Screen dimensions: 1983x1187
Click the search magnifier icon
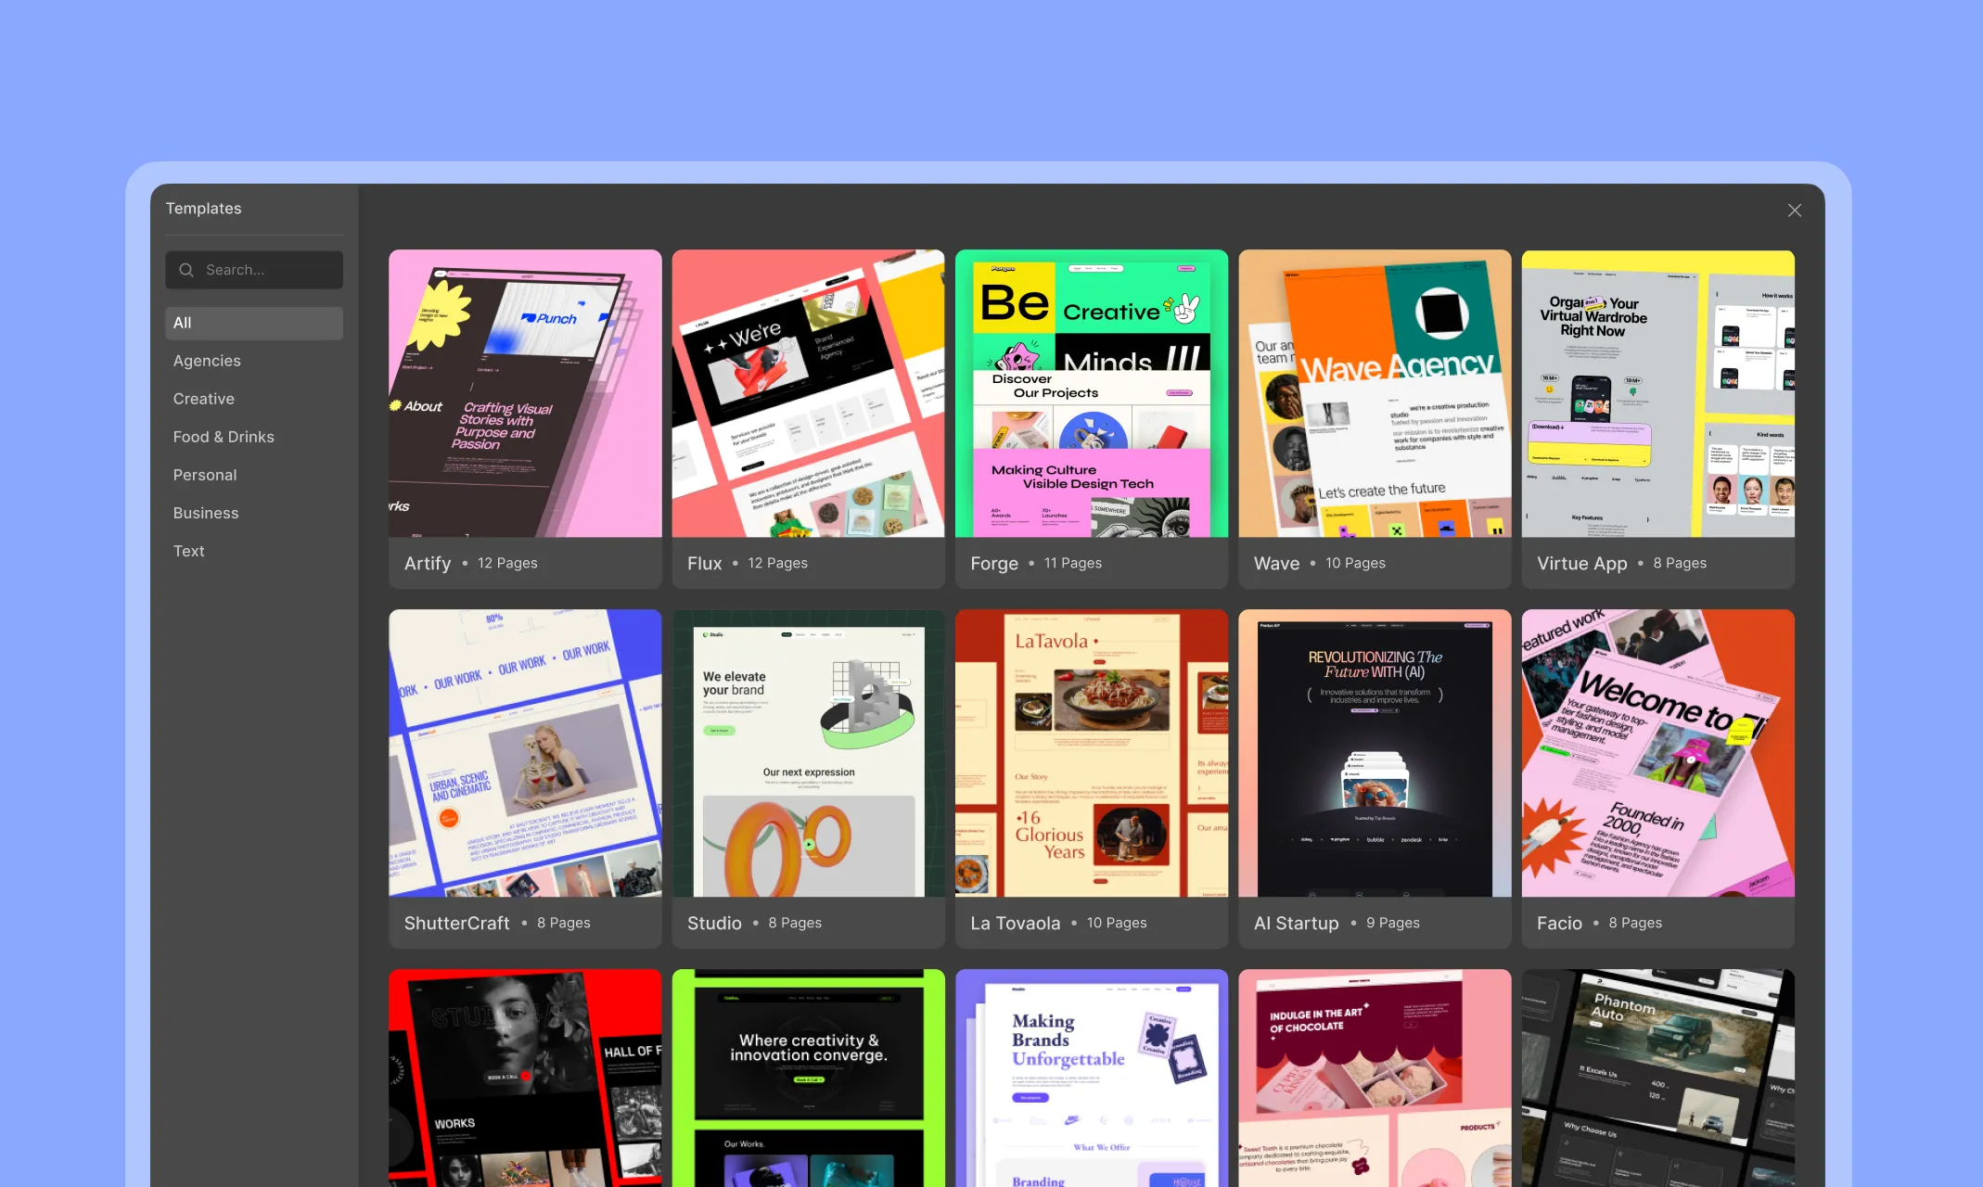pyautogui.click(x=186, y=270)
